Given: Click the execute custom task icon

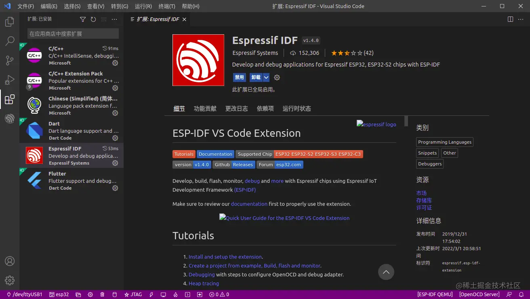Looking at the screenshot, I should coord(200,295).
